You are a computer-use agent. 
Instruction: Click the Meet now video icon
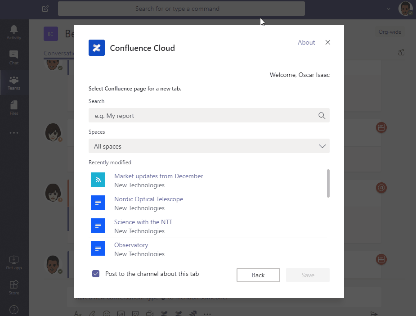click(x=150, y=314)
